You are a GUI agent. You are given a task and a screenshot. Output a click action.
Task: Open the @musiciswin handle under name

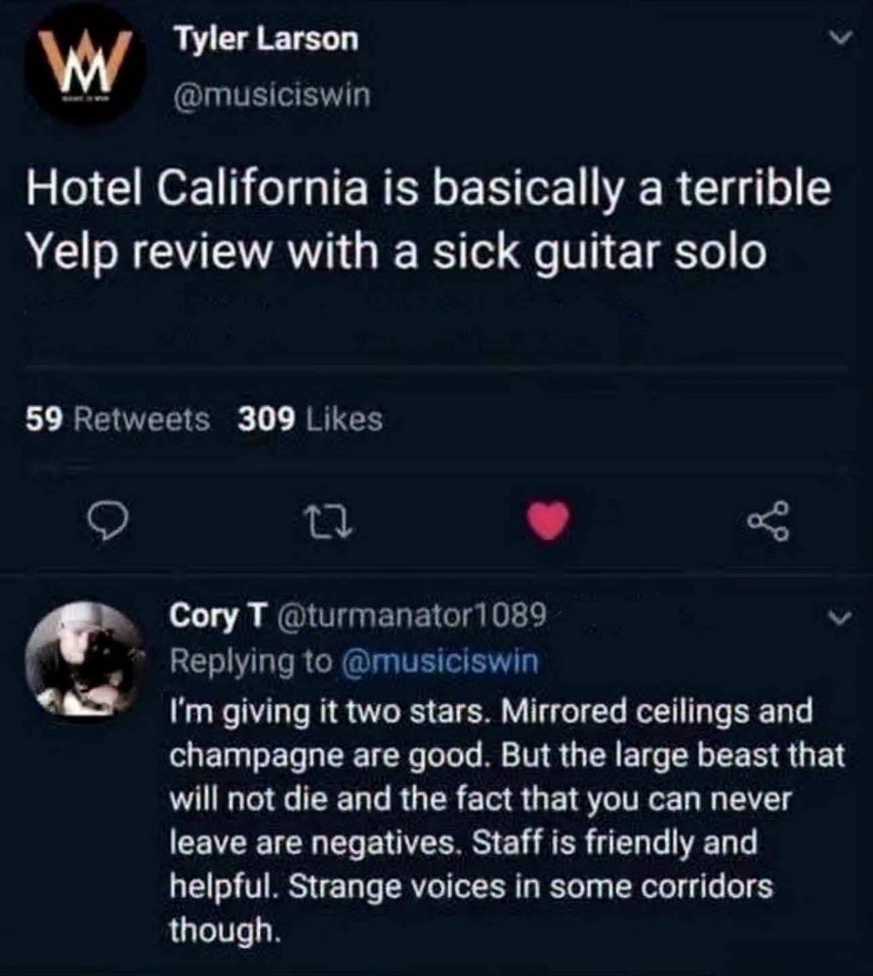(x=272, y=96)
